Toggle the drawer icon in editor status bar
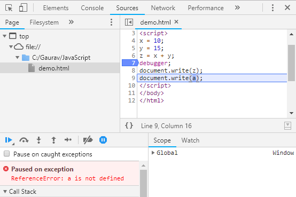296x197 pixels. (x=287, y=125)
